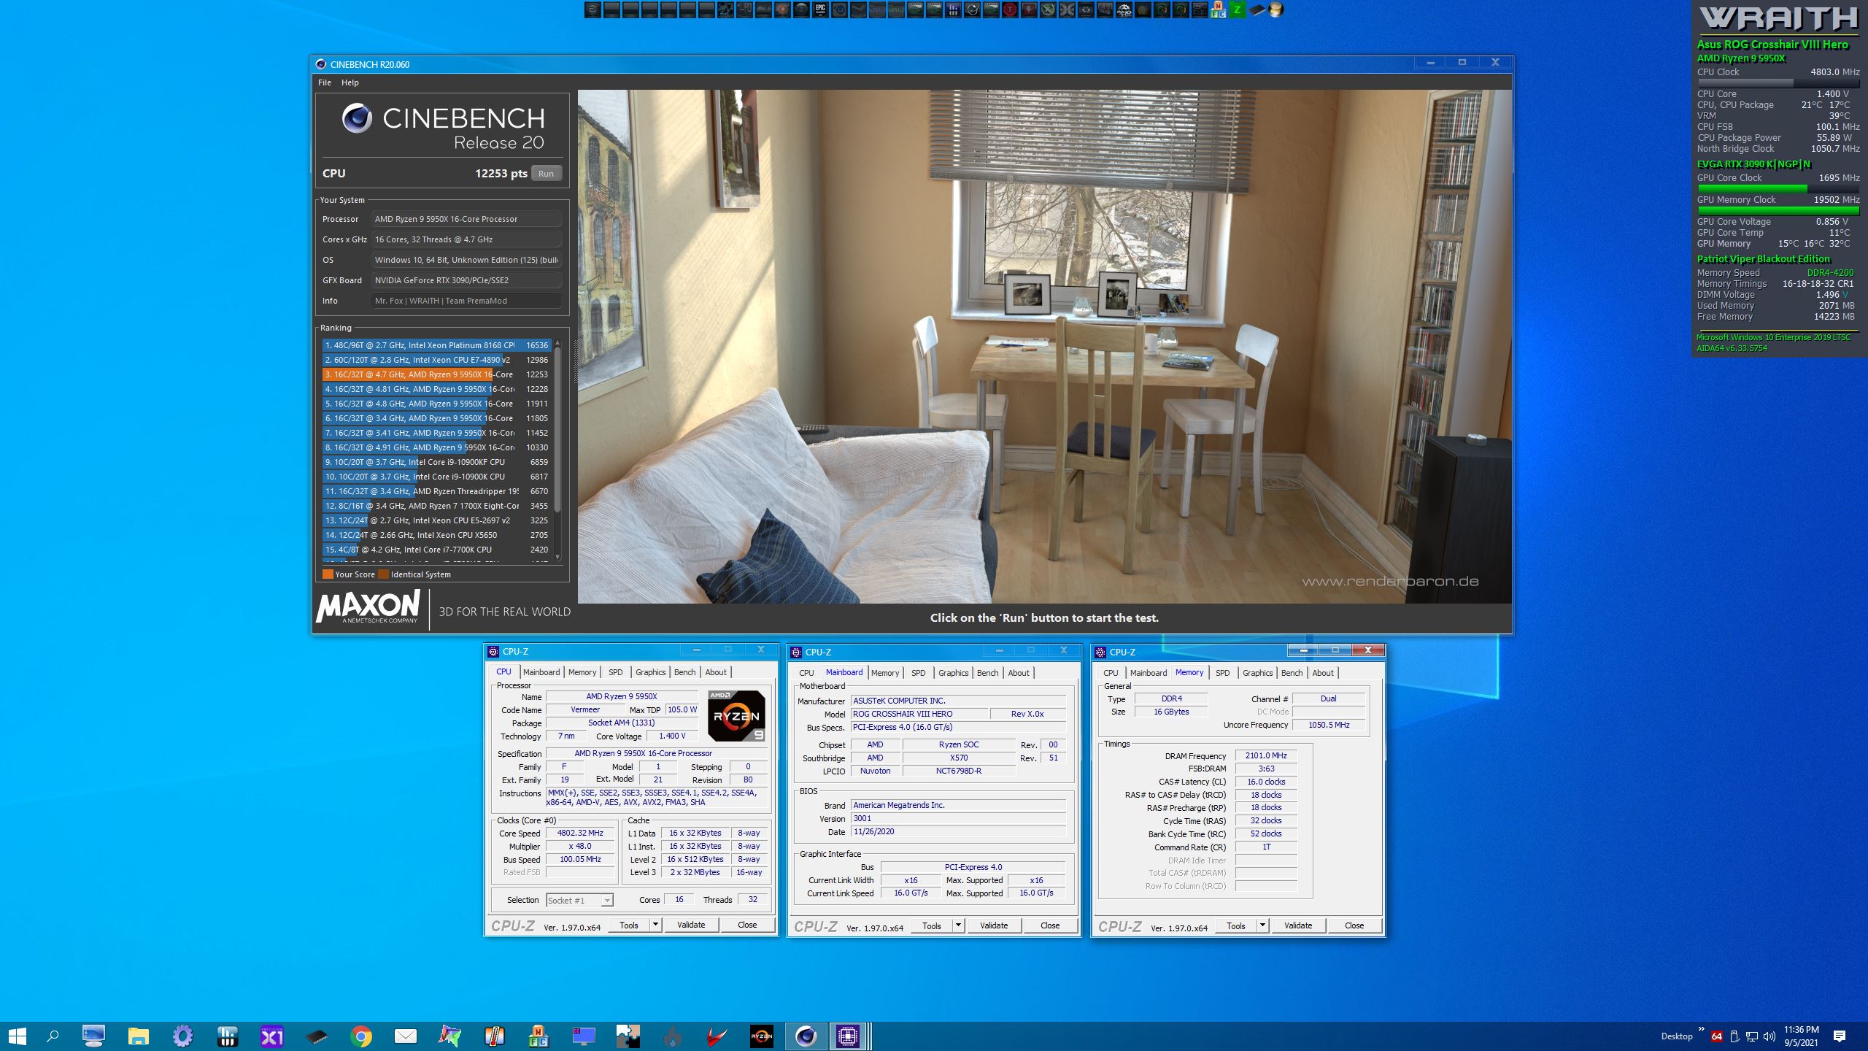This screenshot has height=1051, width=1868.
Task: Click the Cinebench ranking list scrollbar
Action: click(557, 431)
